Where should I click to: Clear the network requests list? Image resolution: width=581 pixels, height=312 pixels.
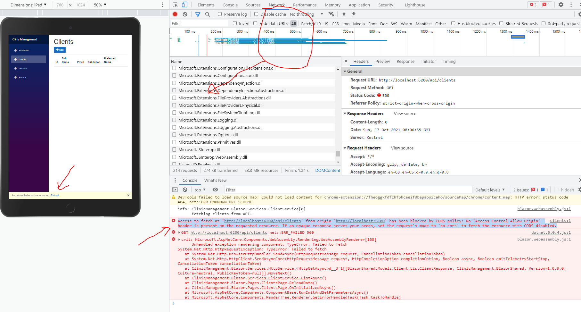pos(185,14)
